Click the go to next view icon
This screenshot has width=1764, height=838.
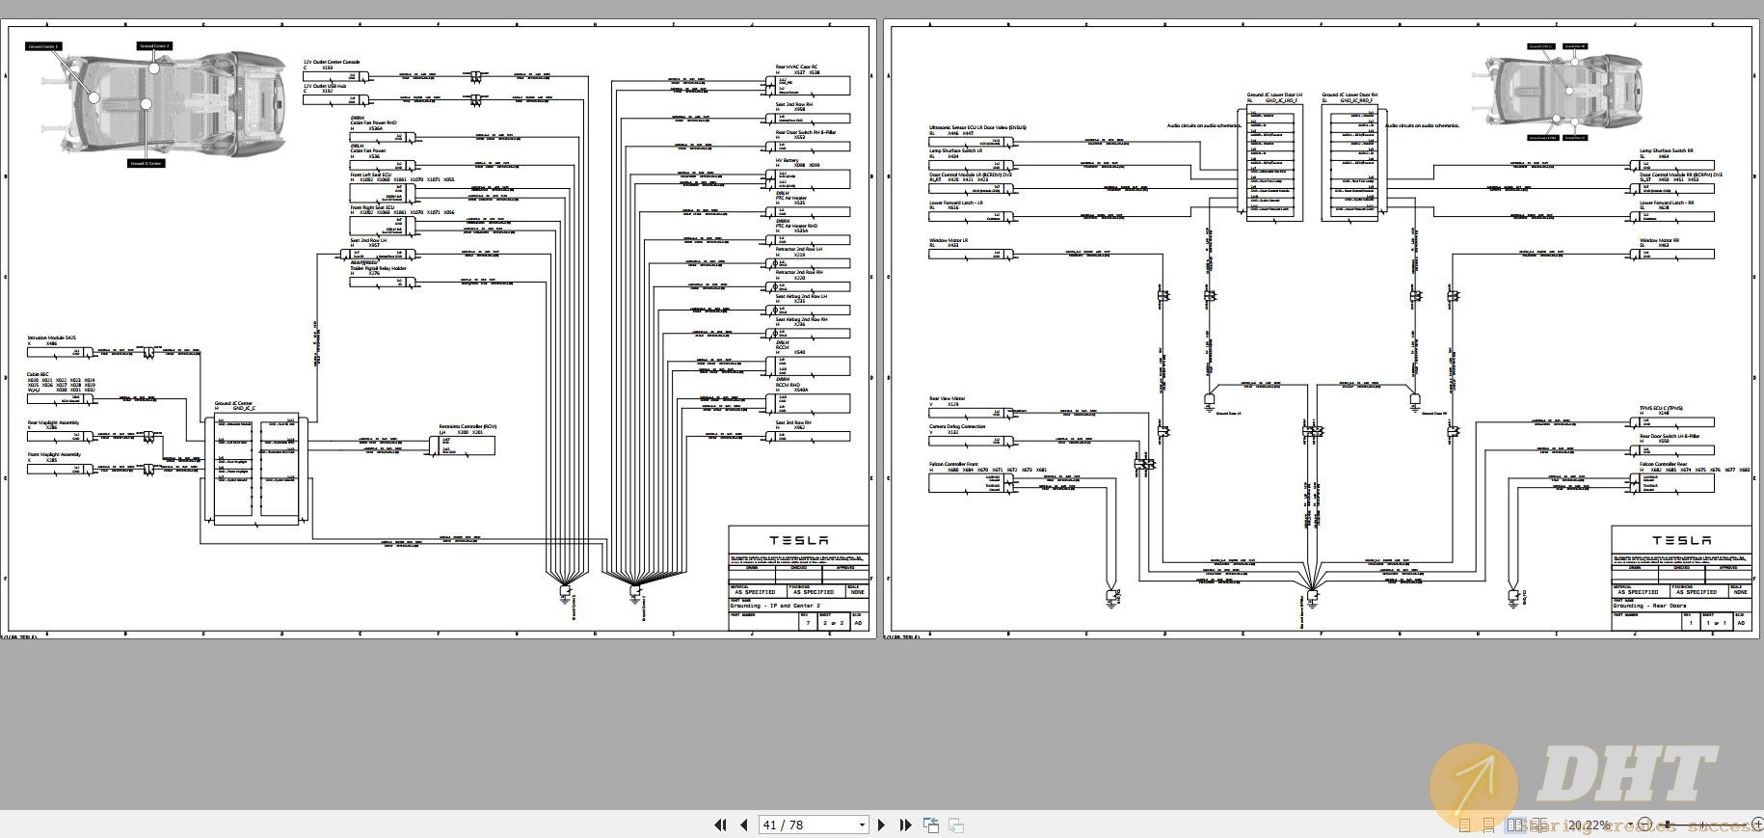point(956,824)
